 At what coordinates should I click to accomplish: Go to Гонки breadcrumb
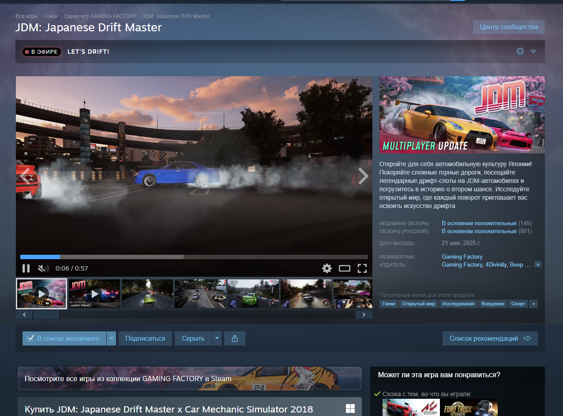(51, 16)
